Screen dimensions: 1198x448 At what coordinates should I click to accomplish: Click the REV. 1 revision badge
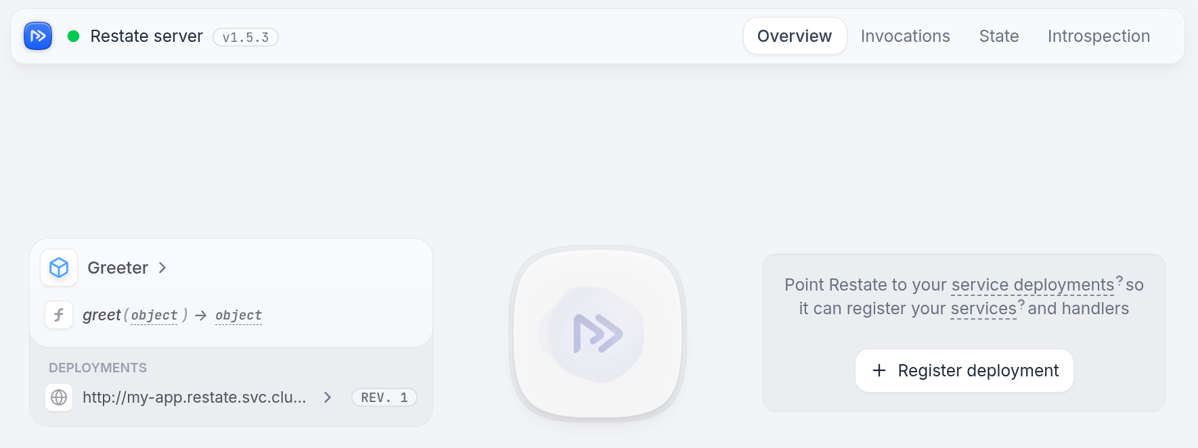click(384, 397)
